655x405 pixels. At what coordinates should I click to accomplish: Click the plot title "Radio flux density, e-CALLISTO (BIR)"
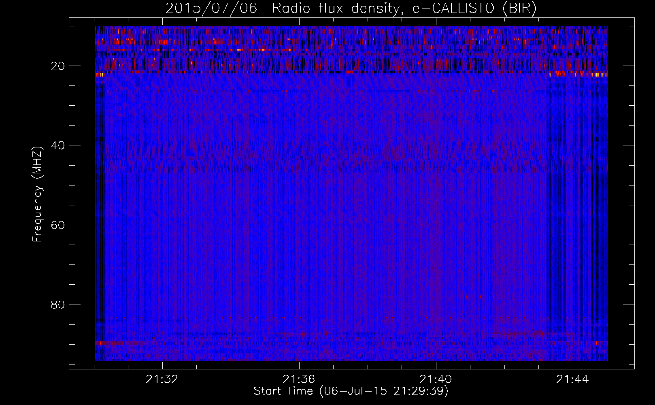click(x=404, y=9)
